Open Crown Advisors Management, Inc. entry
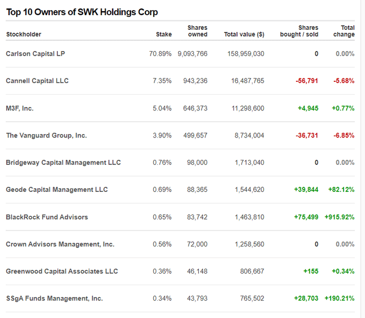 [x=60, y=244]
